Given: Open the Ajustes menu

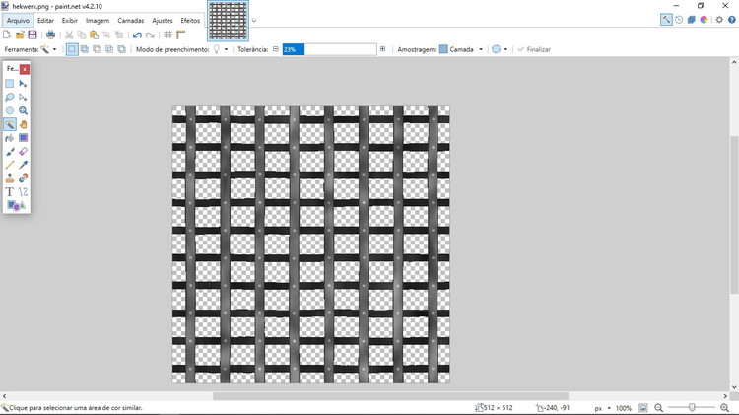Looking at the screenshot, I should point(163,21).
